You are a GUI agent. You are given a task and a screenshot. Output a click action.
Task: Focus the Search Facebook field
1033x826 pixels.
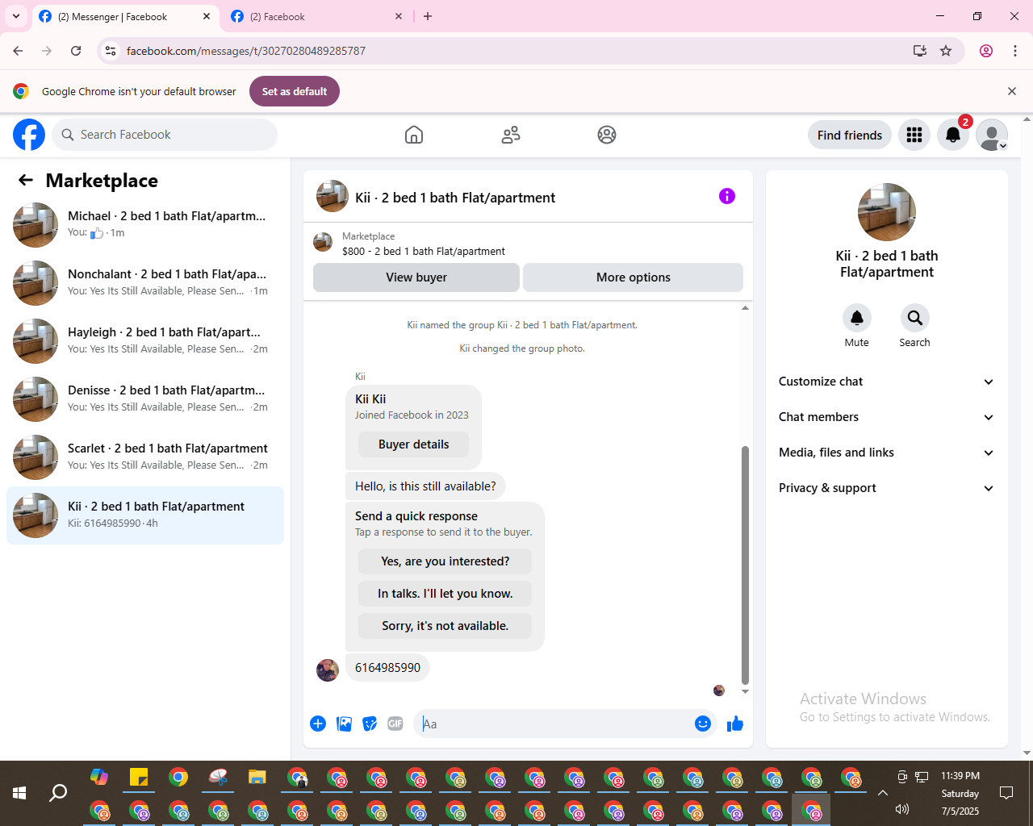pyautogui.click(x=165, y=135)
